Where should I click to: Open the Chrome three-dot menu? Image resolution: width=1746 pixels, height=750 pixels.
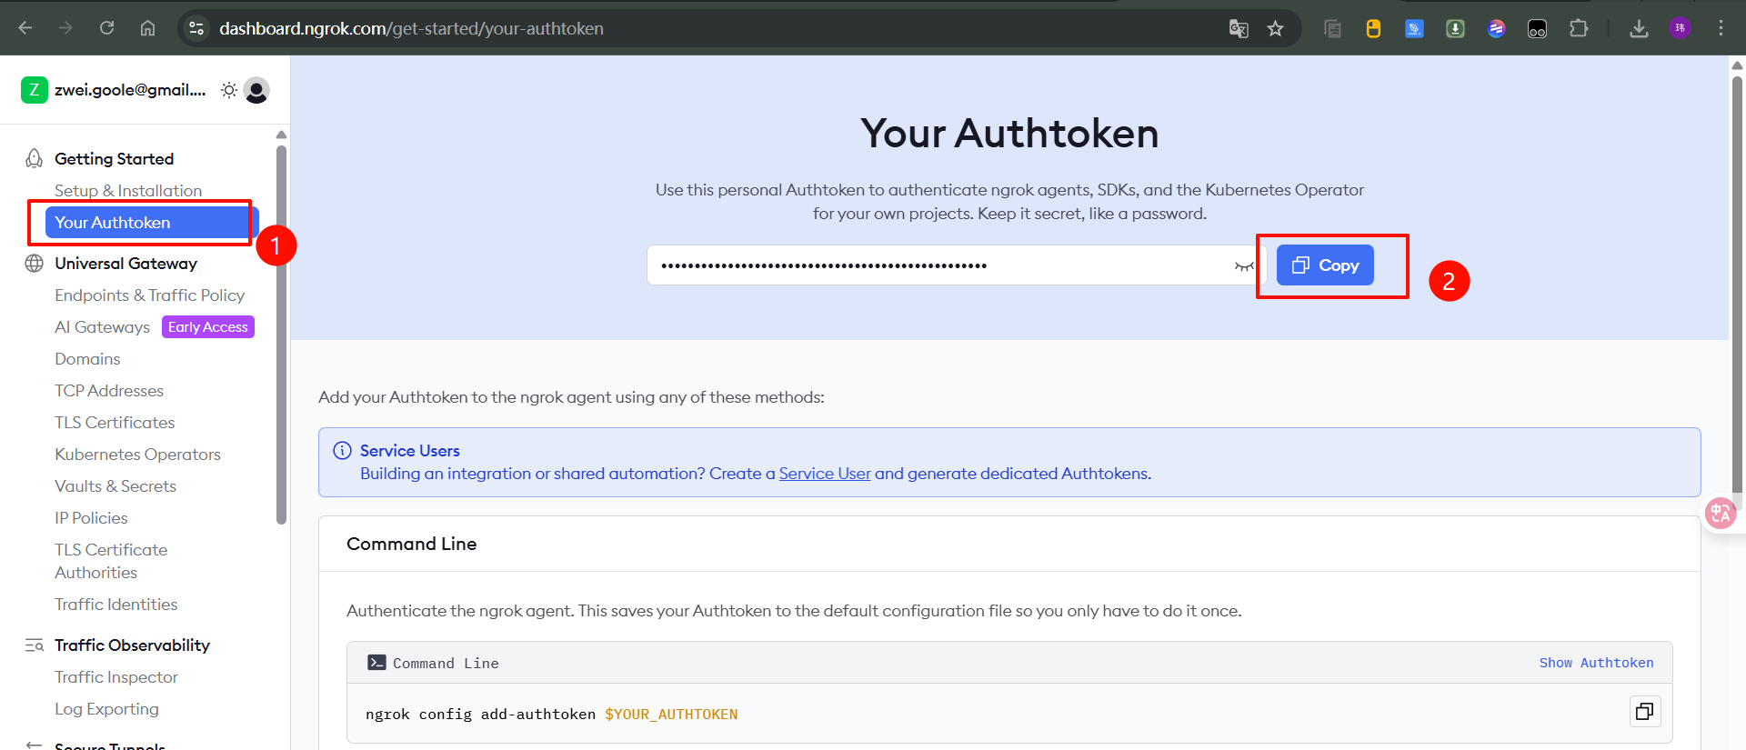click(1721, 28)
